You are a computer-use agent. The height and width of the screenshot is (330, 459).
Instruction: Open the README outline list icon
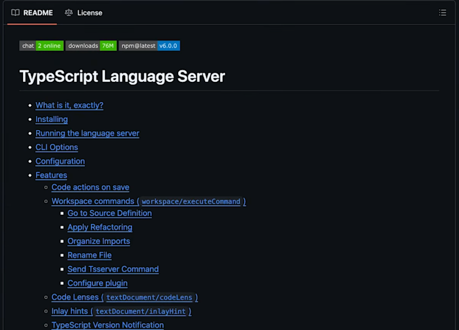pyautogui.click(x=442, y=13)
